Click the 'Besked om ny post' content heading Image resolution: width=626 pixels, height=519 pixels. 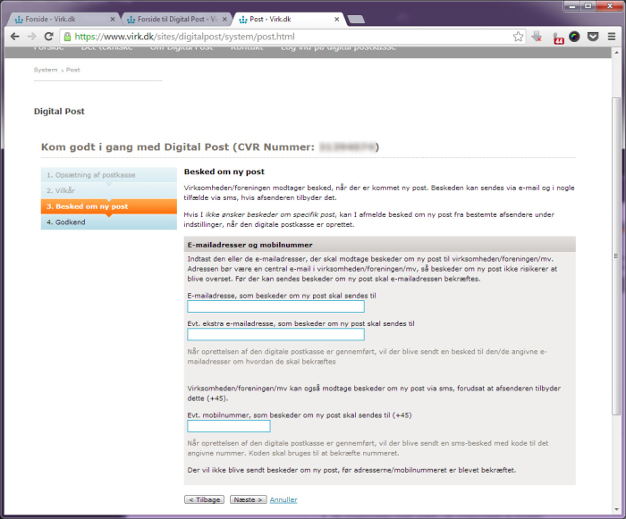[224, 172]
